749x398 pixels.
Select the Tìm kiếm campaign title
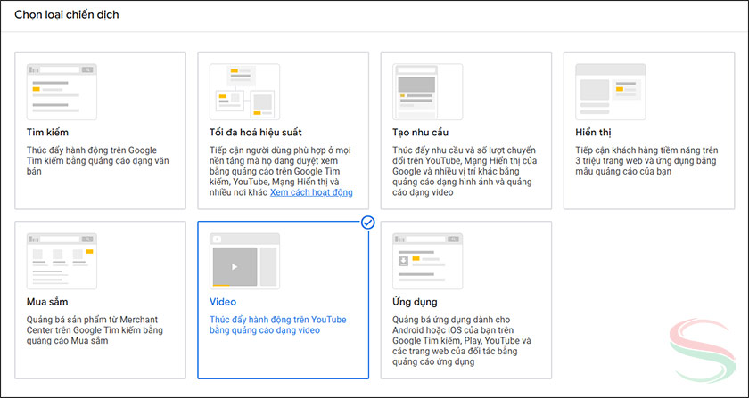[x=48, y=132]
